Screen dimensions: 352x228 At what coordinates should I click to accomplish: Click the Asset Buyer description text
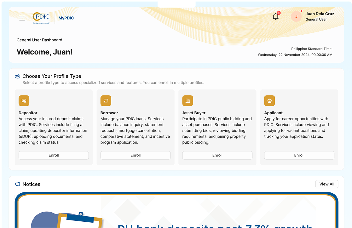[x=217, y=131]
